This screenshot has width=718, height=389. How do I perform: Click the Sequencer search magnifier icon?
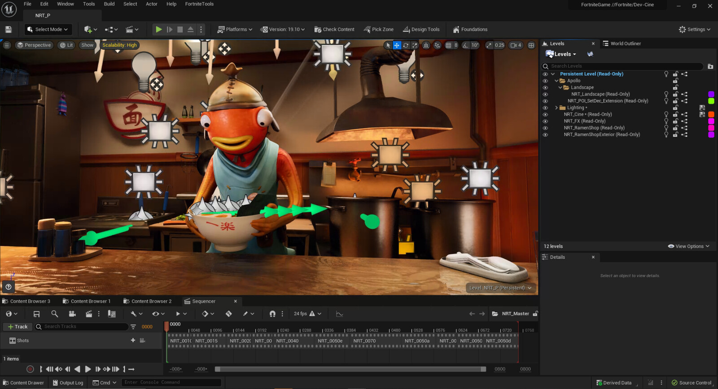54,314
